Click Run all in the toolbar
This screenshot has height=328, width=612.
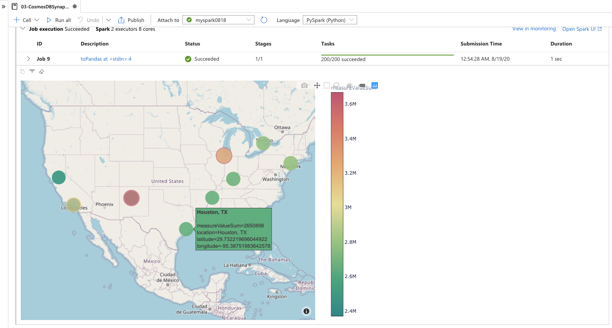(59, 20)
